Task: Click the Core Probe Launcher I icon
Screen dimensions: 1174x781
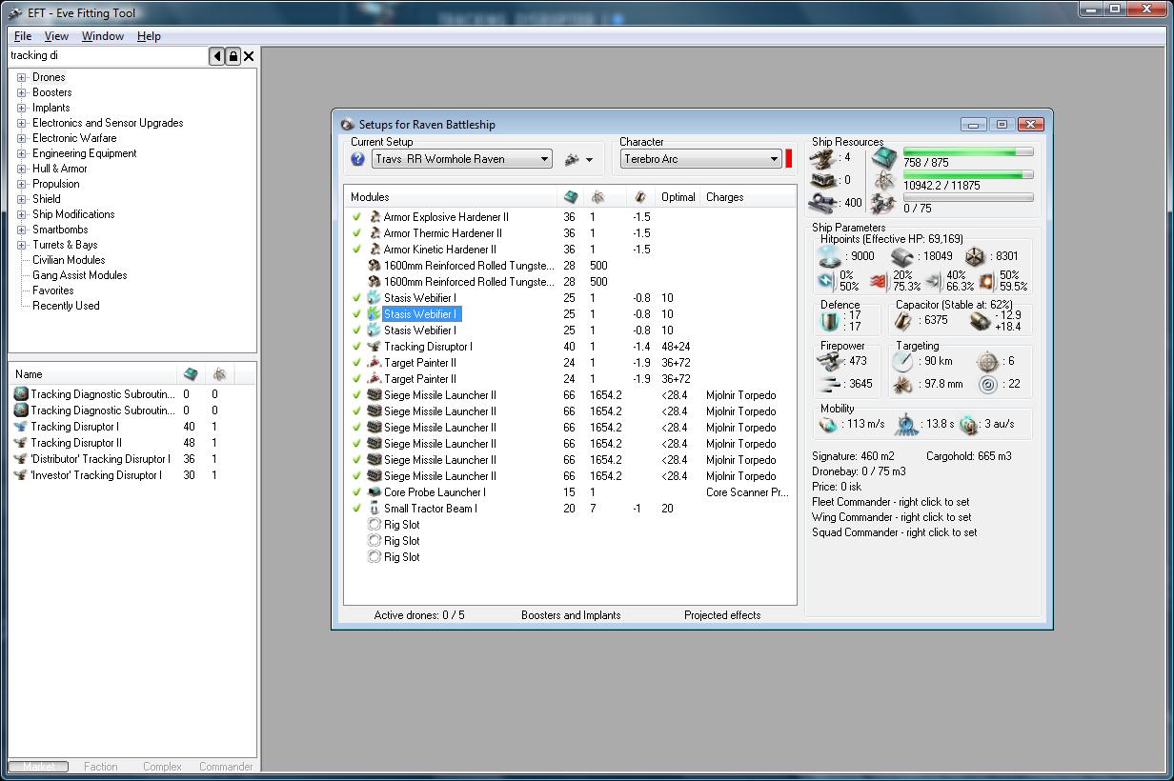Action: tap(374, 492)
